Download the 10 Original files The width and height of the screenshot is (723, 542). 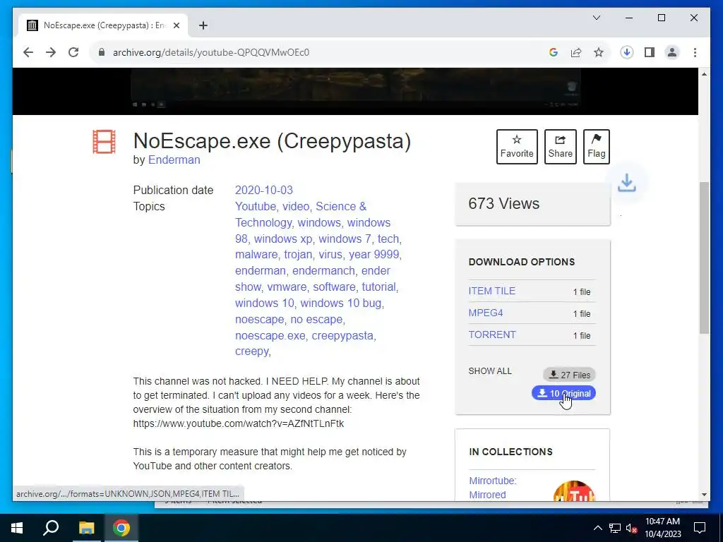coord(563,393)
